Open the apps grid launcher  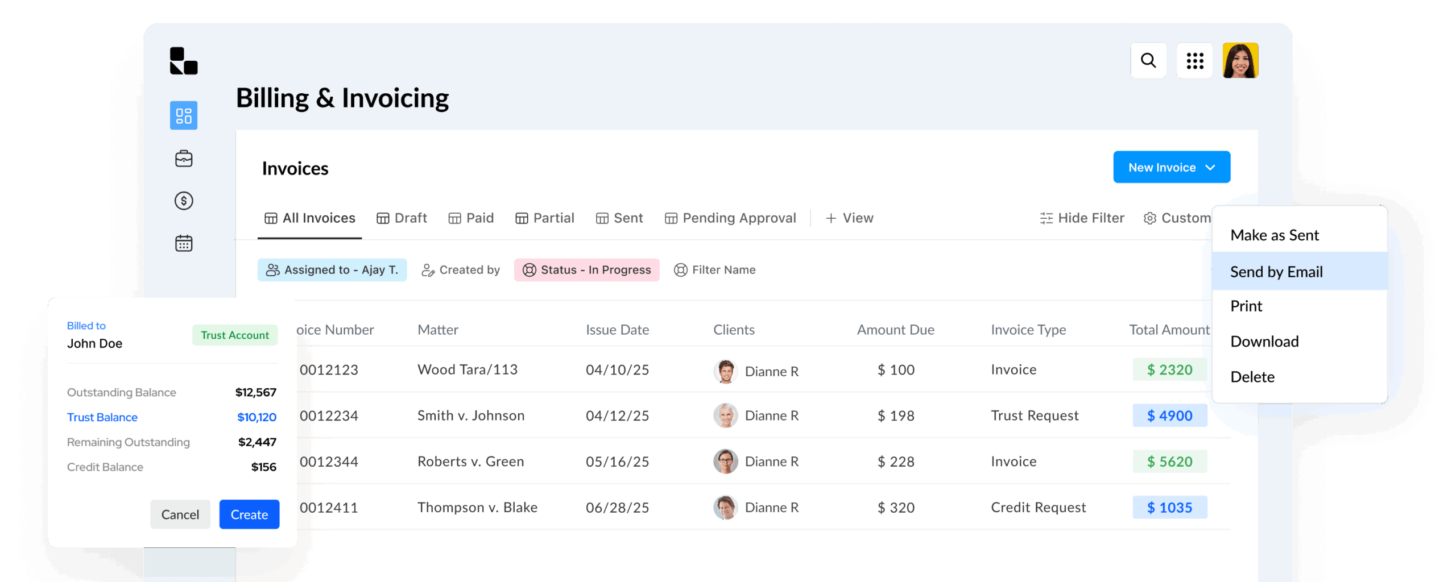click(1194, 60)
